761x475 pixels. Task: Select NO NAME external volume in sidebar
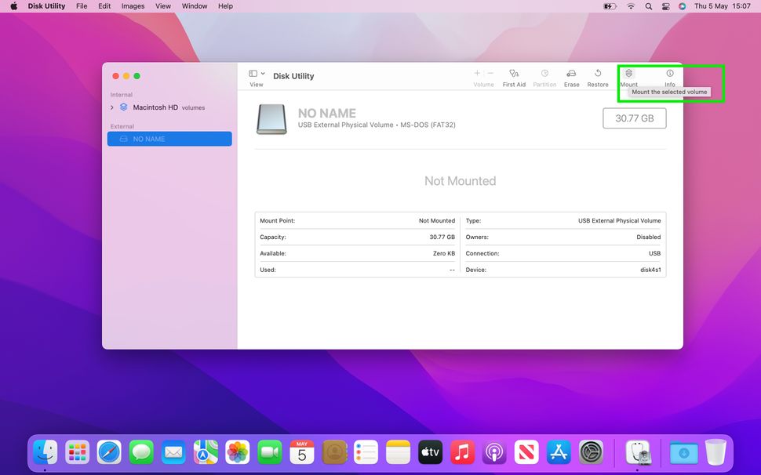(169, 139)
